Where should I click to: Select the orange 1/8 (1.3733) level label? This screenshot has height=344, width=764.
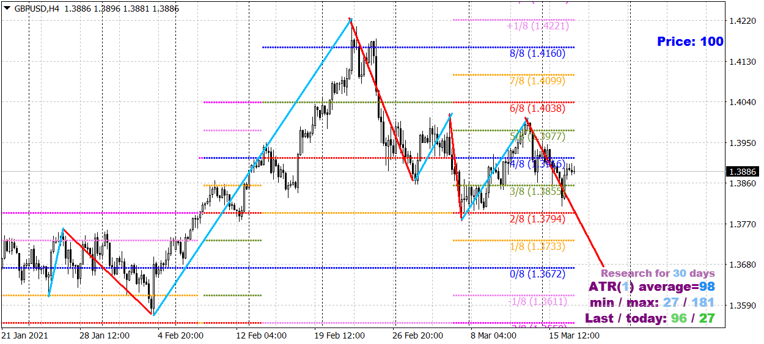coord(537,246)
